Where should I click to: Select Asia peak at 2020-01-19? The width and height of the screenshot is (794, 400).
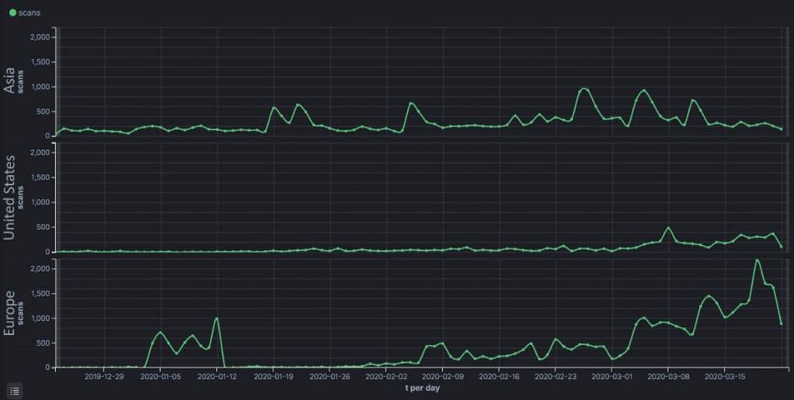273,108
